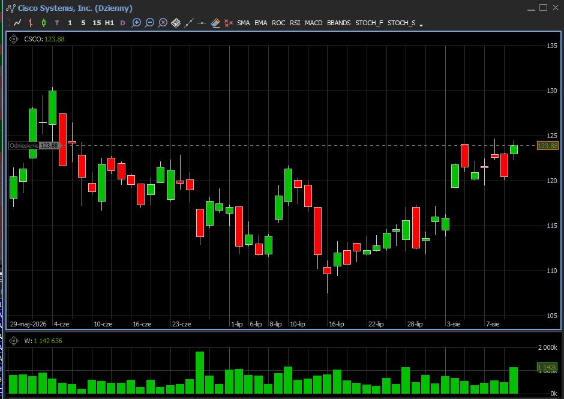Click the 115 price axis label

[x=552, y=226]
